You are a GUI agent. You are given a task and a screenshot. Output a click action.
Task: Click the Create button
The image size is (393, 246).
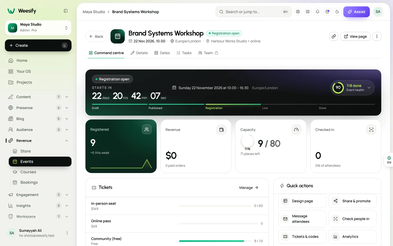point(38,45)
